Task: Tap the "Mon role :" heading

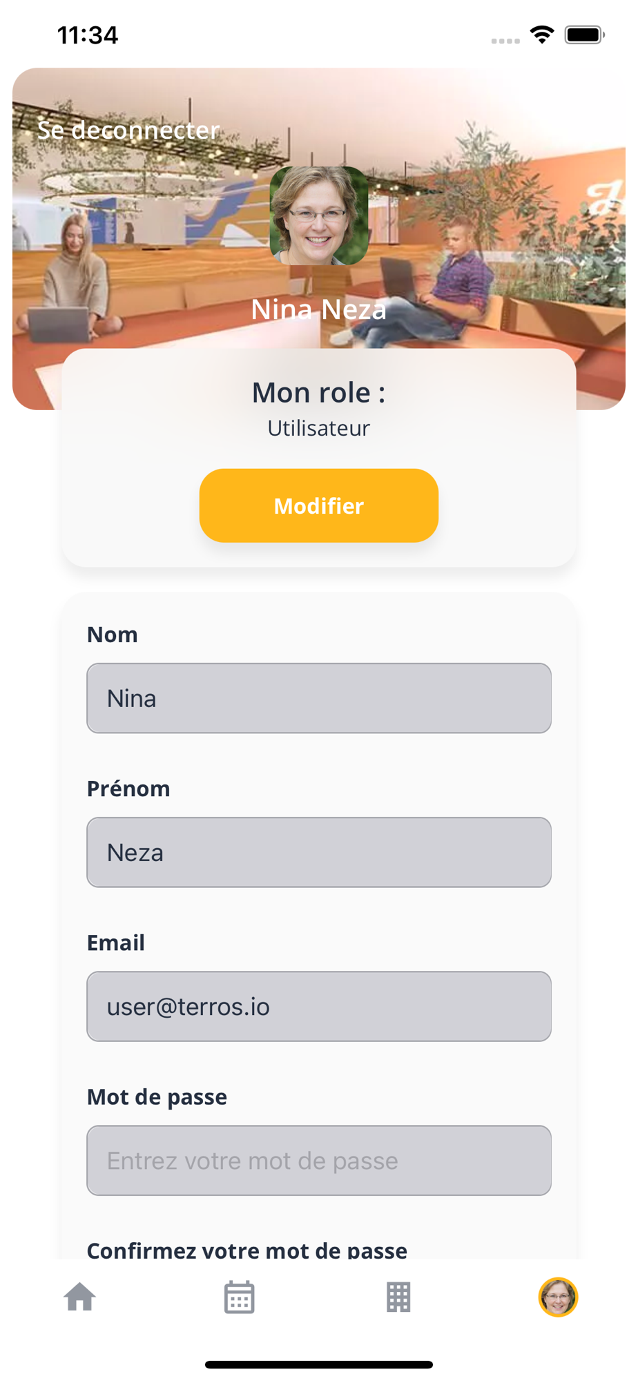Action: click(x=319, y=392)
